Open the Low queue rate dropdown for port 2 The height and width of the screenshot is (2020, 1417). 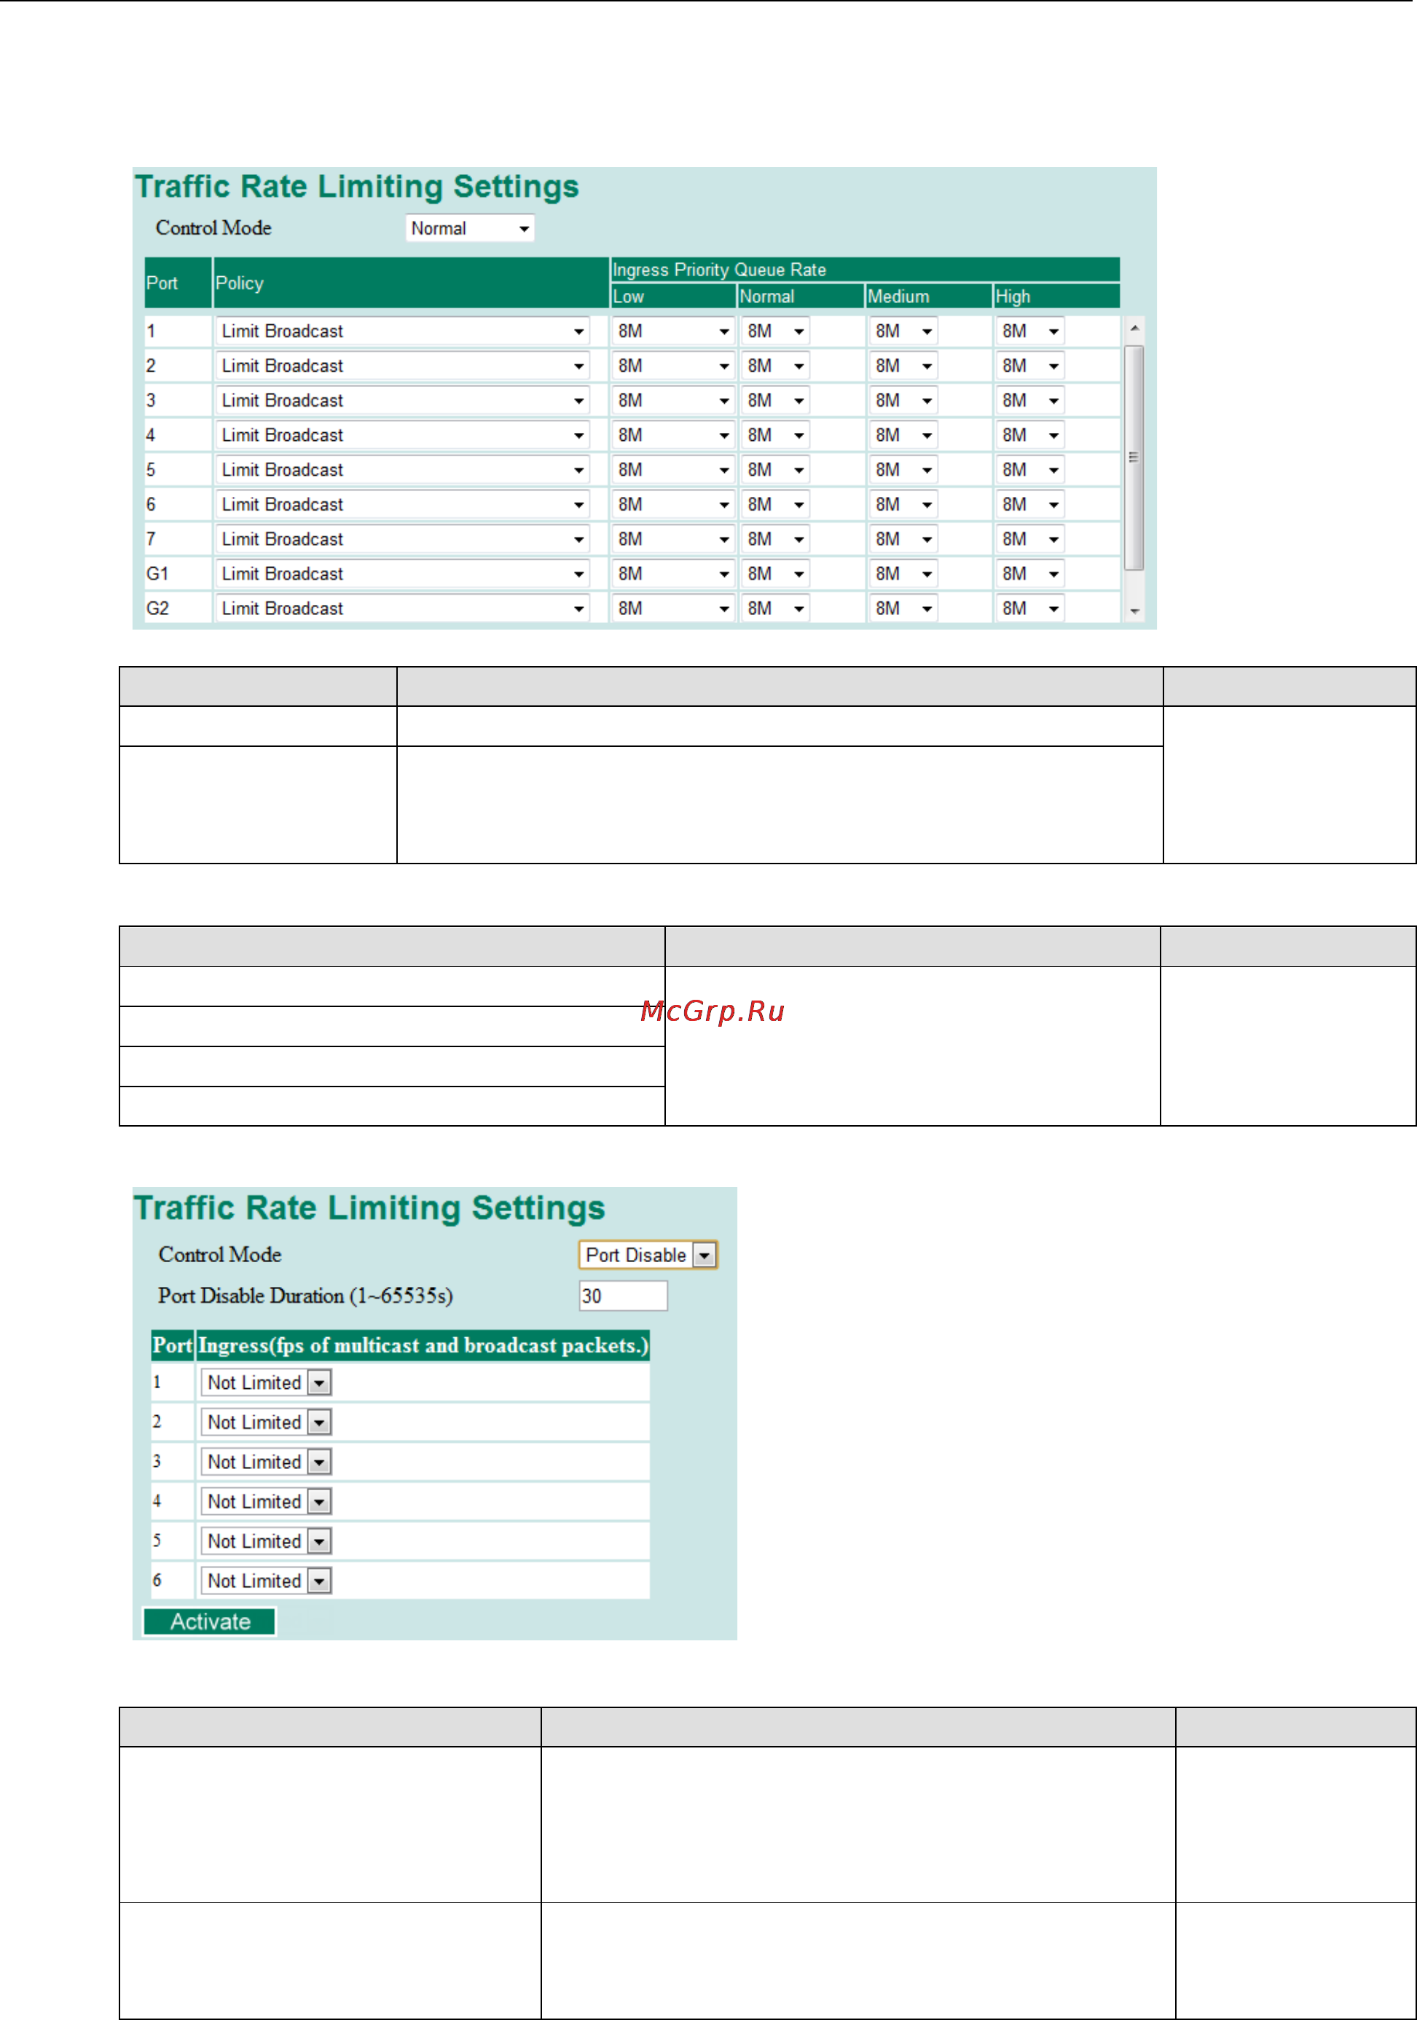673,366
